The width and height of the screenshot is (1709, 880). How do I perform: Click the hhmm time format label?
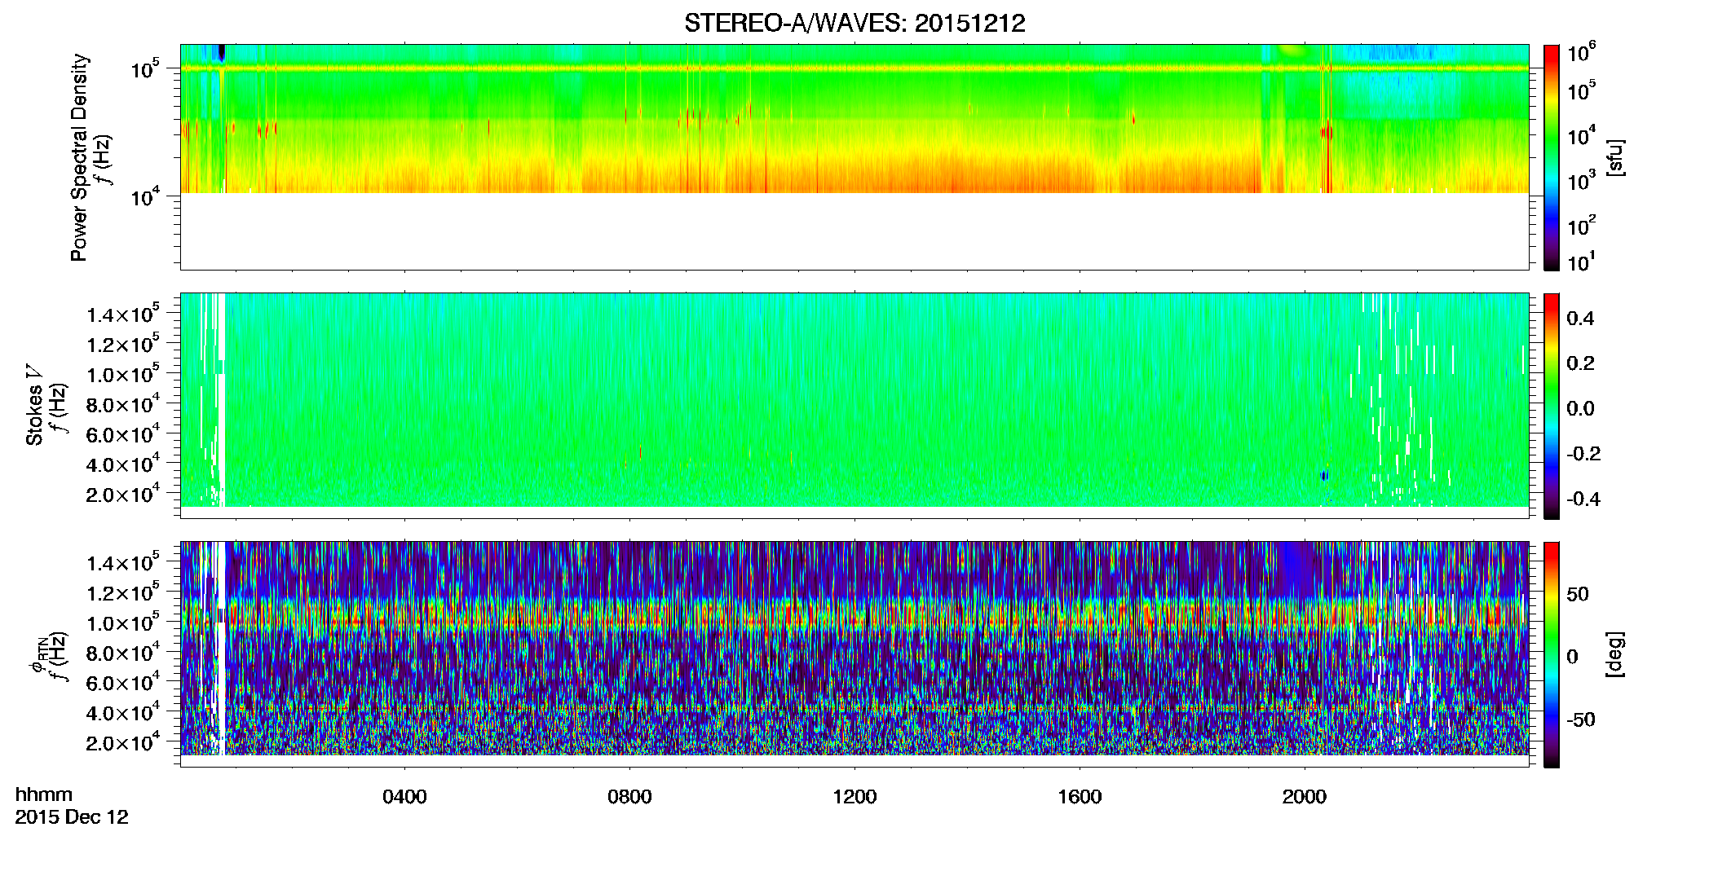(44, 795)
